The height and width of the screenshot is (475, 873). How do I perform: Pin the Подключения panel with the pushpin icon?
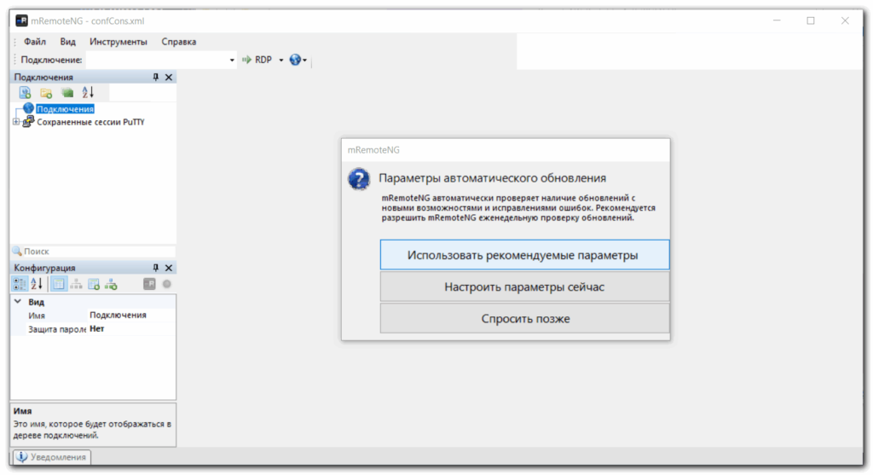pyautogui.click(x=155, y=77)
